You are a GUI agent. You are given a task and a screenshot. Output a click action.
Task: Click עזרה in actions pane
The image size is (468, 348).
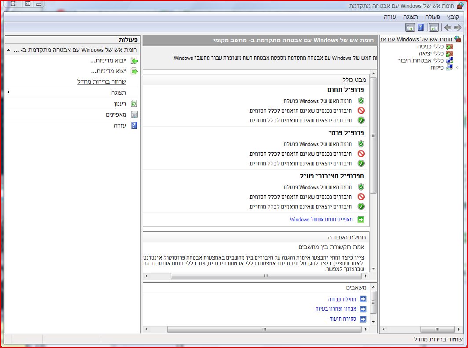pyautogui.click(x=120, y=125)
